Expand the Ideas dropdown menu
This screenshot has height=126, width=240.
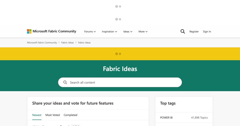click(x=128, y=31)
